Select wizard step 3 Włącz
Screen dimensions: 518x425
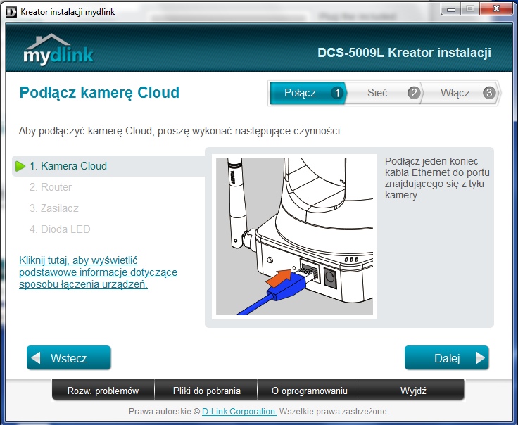461,93
